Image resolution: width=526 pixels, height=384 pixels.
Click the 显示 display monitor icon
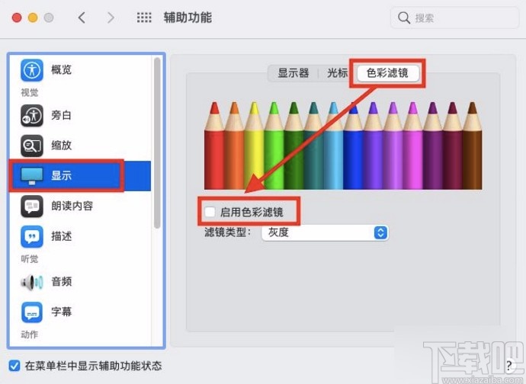point(32,176)
